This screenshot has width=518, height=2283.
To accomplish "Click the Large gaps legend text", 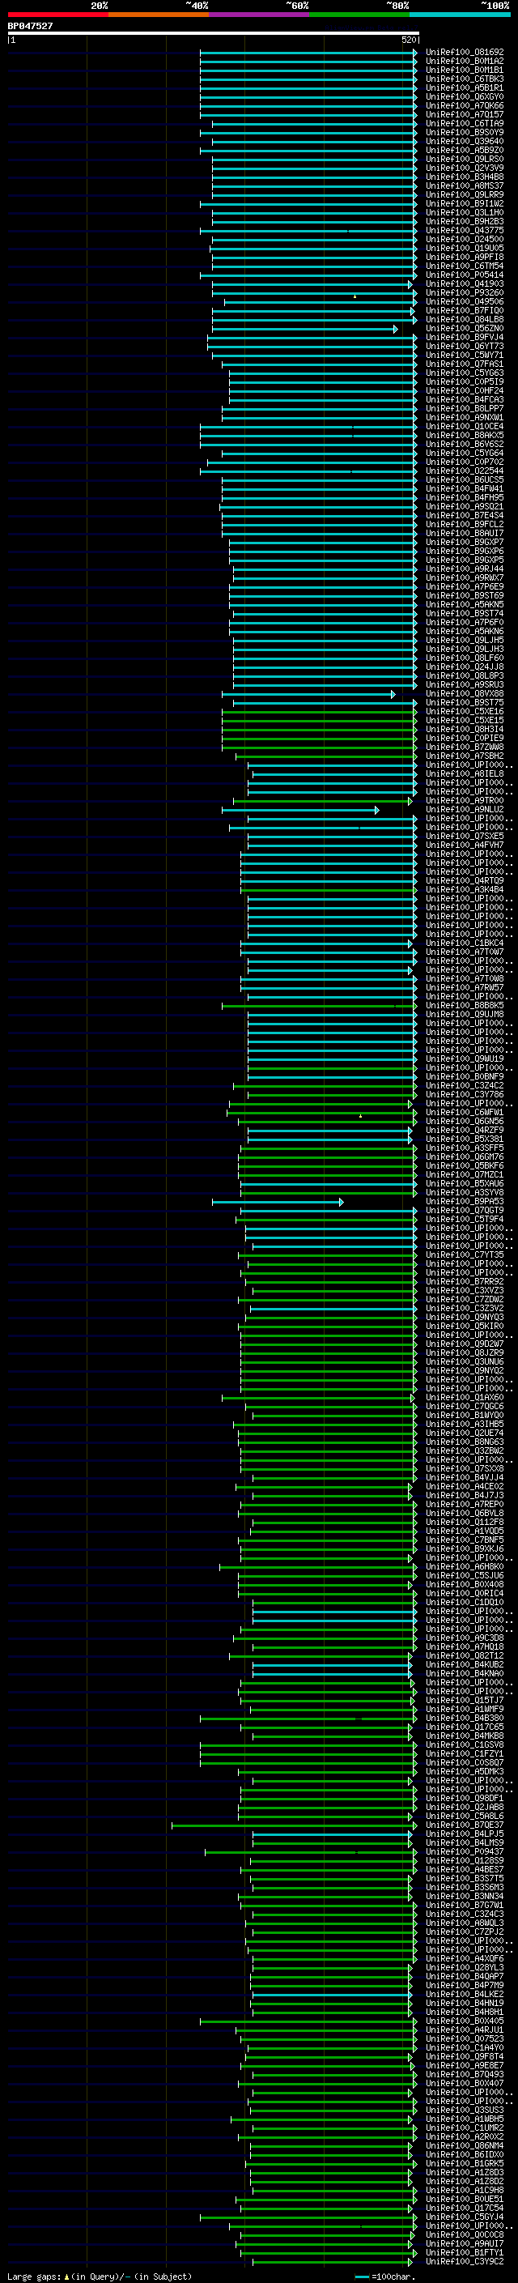I will 100,2277.
